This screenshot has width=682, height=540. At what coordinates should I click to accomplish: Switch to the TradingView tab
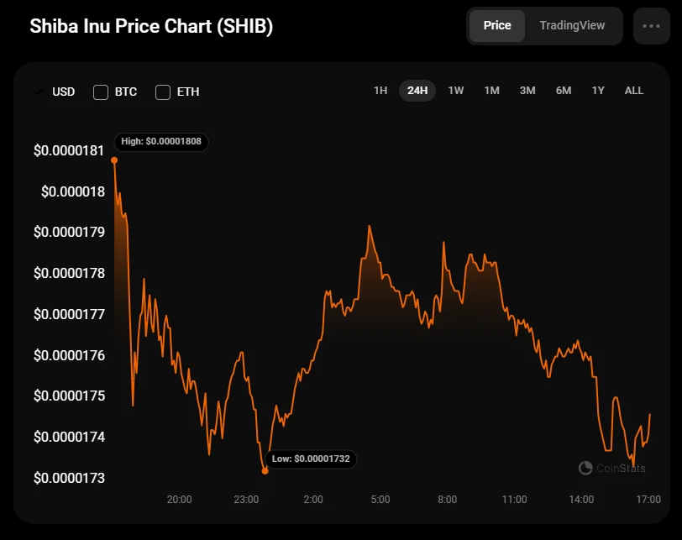point(572,25)
